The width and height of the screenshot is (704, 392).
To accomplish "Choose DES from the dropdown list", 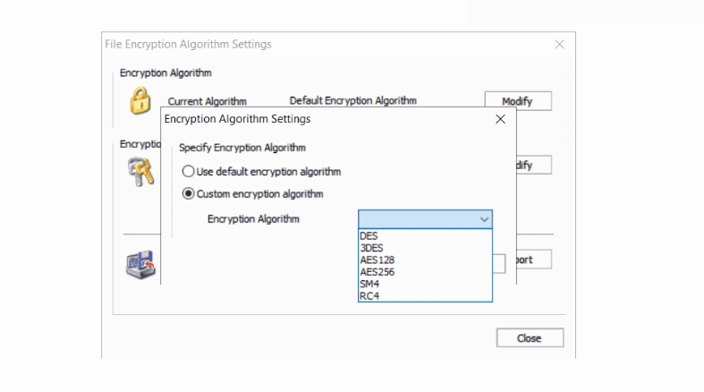I will point(425,235).
